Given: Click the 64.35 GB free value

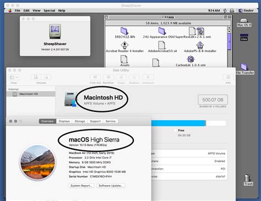Looking at the screenshot, I should (184, 135).
